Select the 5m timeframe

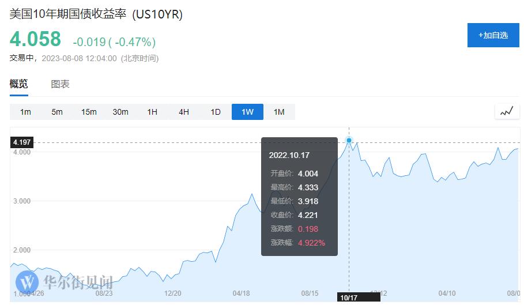click(57, 112)
